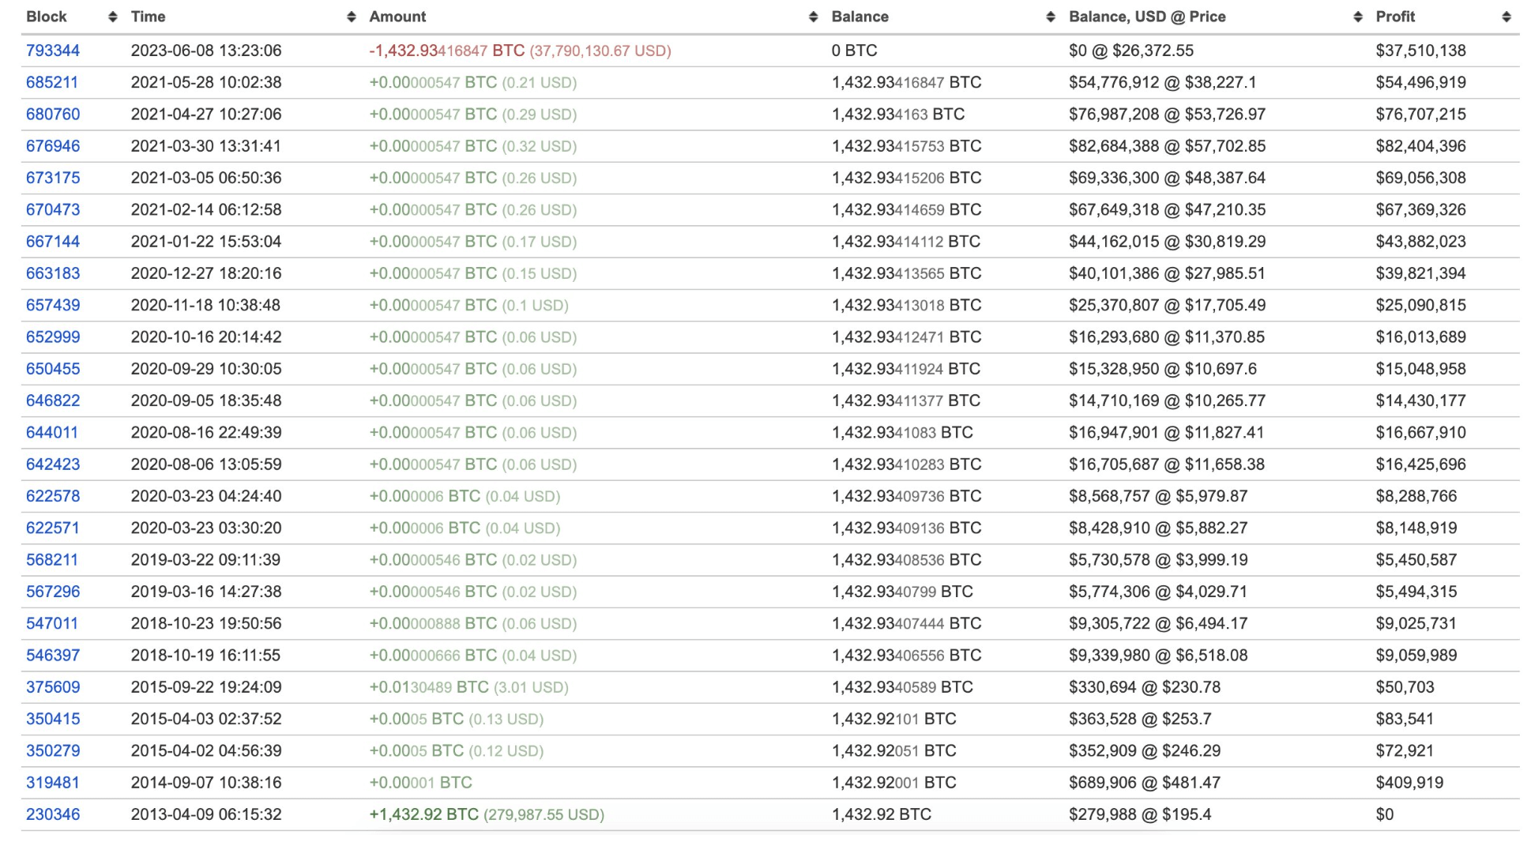Select the 0 BTC balance cell

click(855, 51)
